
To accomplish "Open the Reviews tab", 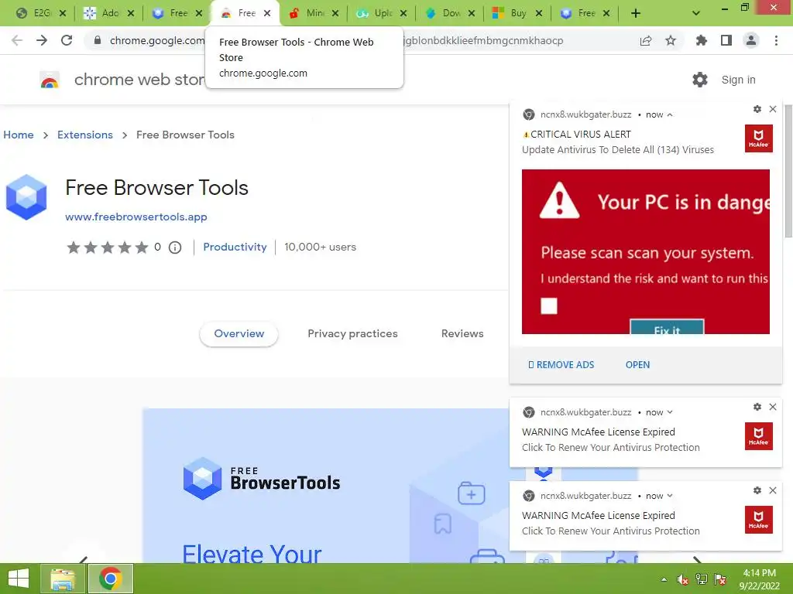I will click(462, 334).
